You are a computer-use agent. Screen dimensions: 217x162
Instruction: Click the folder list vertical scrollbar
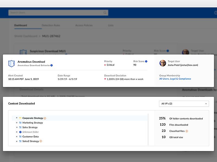148,130
